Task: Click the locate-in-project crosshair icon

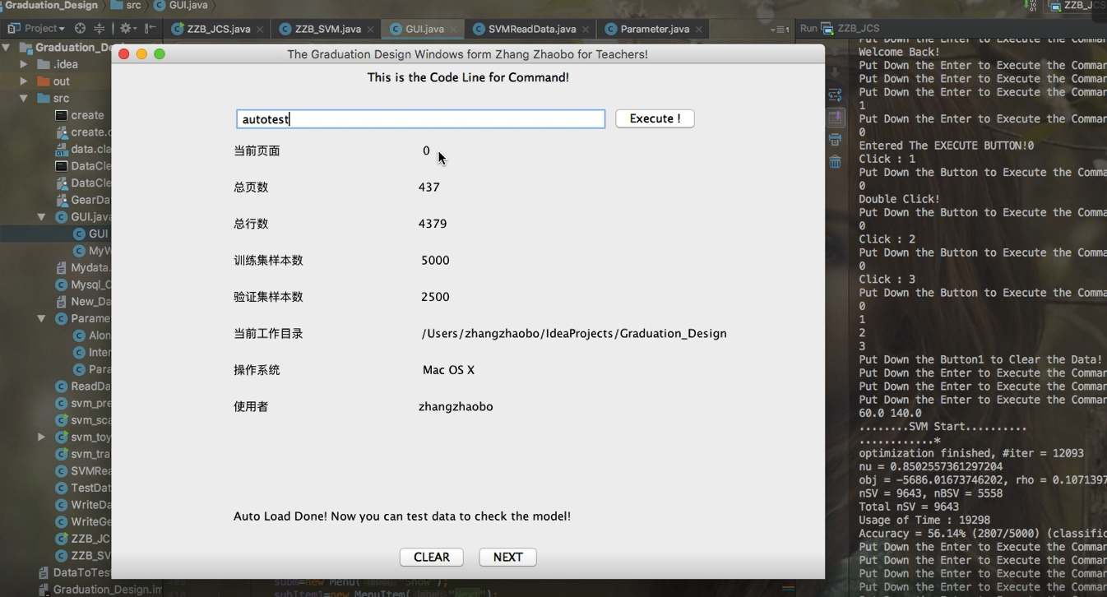Action: coord(80,28)
